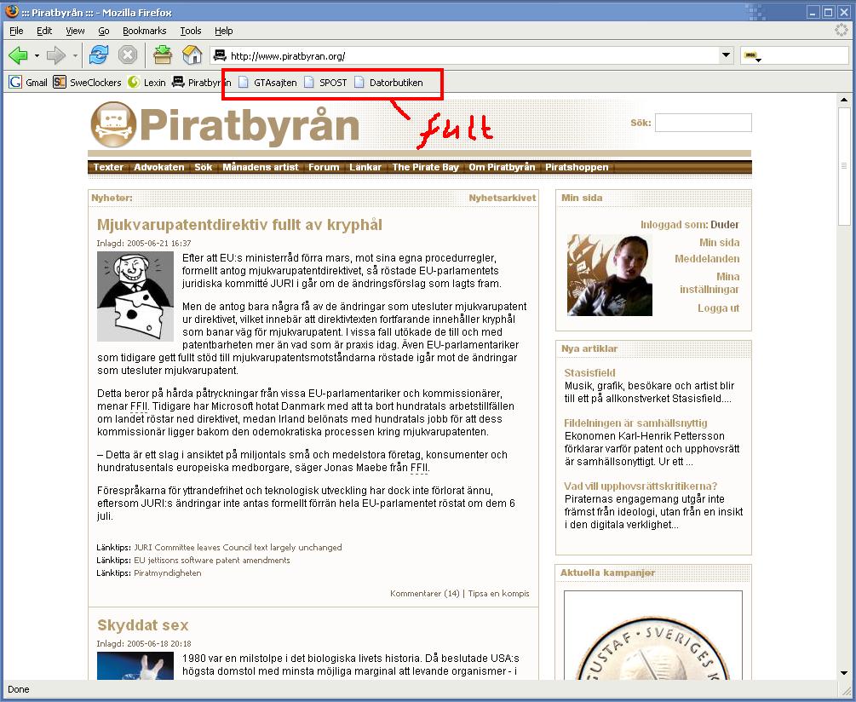Click the Logga ut link
This screenshot has width=856, height=702.
(x=718, y=308)
